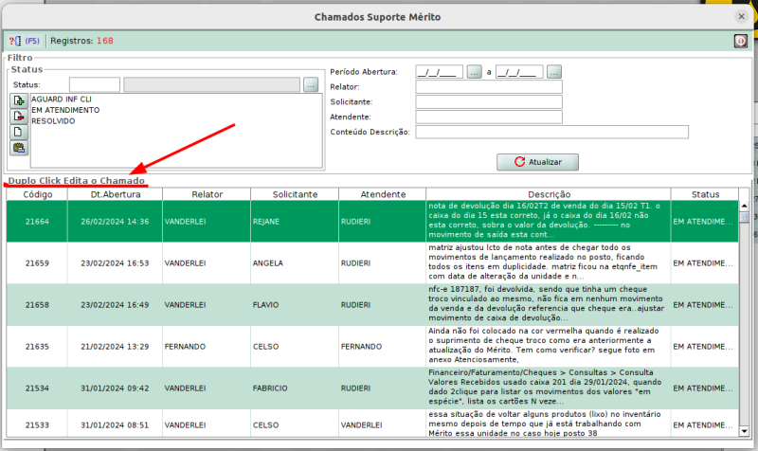Image resolution: width=758 pixels, height=451 pixels.
Task: Click solicitante FLAVIO cell
Action: 295,304
